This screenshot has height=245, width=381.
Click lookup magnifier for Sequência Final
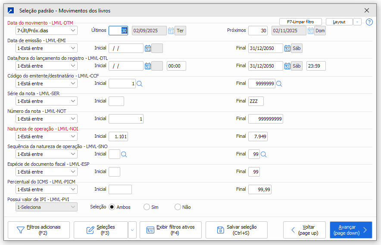click(264, 154)
